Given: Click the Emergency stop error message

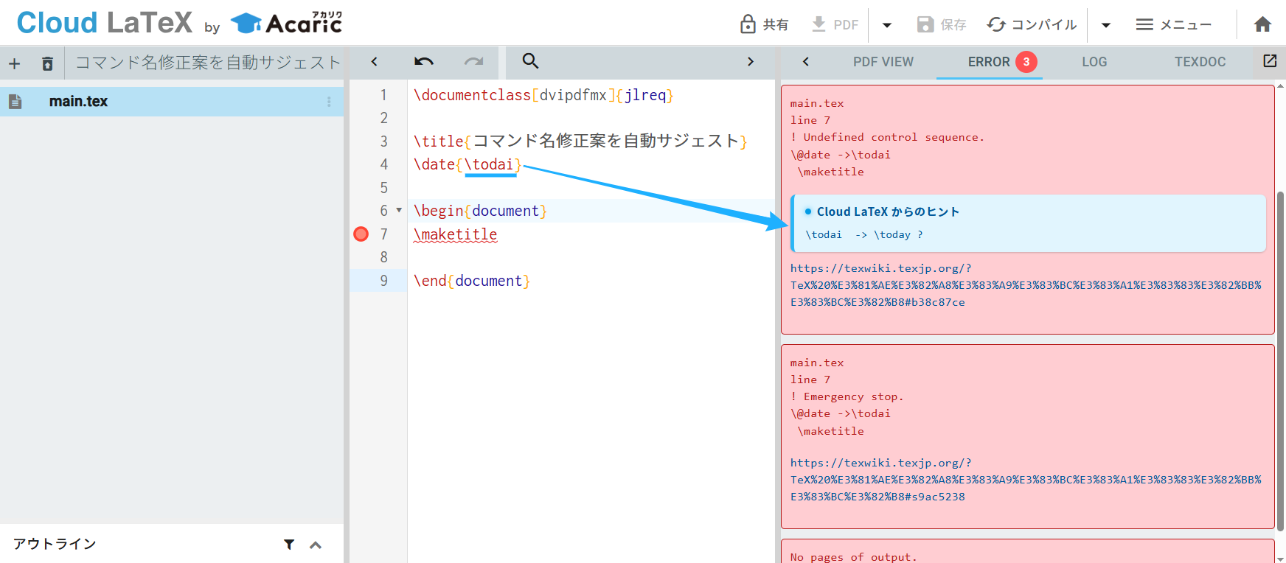Looking at the screenshot, I should point(847,396).
